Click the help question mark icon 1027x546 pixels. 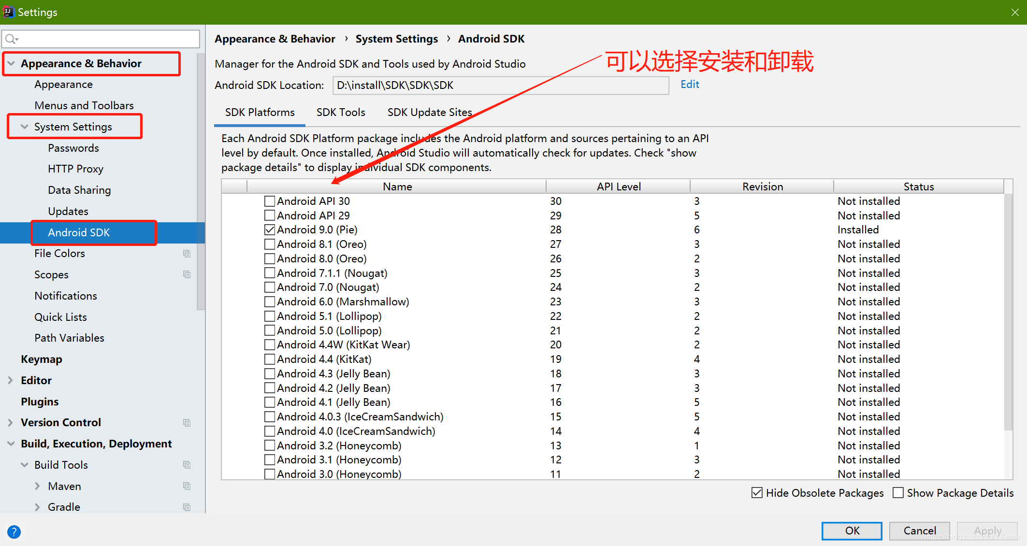point(14,532)
